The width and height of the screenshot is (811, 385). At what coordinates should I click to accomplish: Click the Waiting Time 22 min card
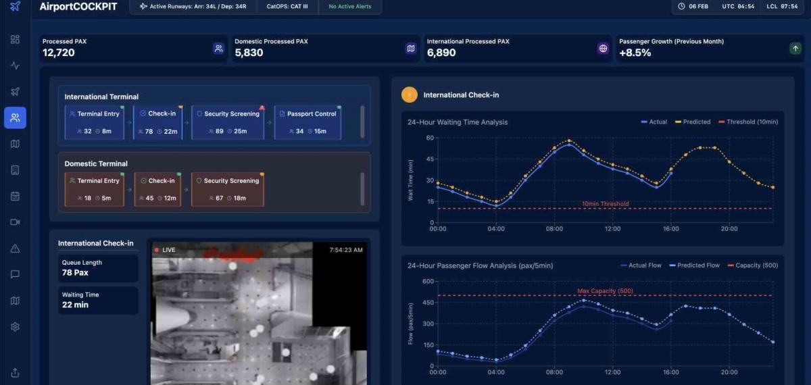pos(98,300)
